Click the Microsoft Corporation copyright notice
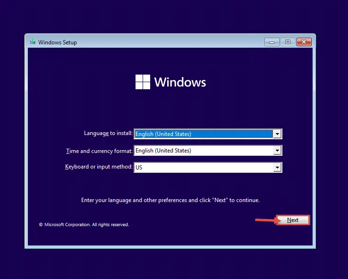Viewport: 348px width, 279px height. tap(84, 225)
